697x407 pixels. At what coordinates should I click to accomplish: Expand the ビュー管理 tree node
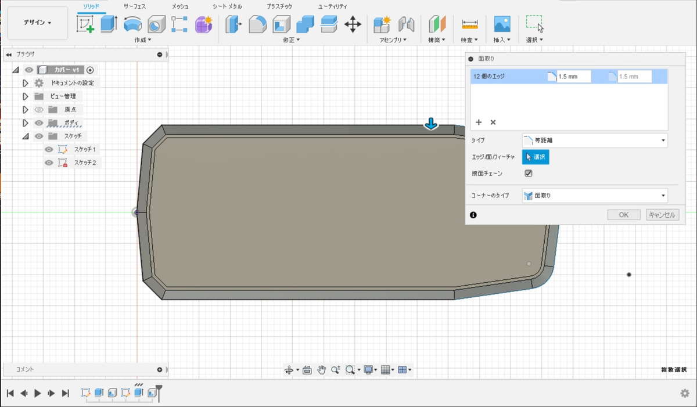[x=25, y=96]
